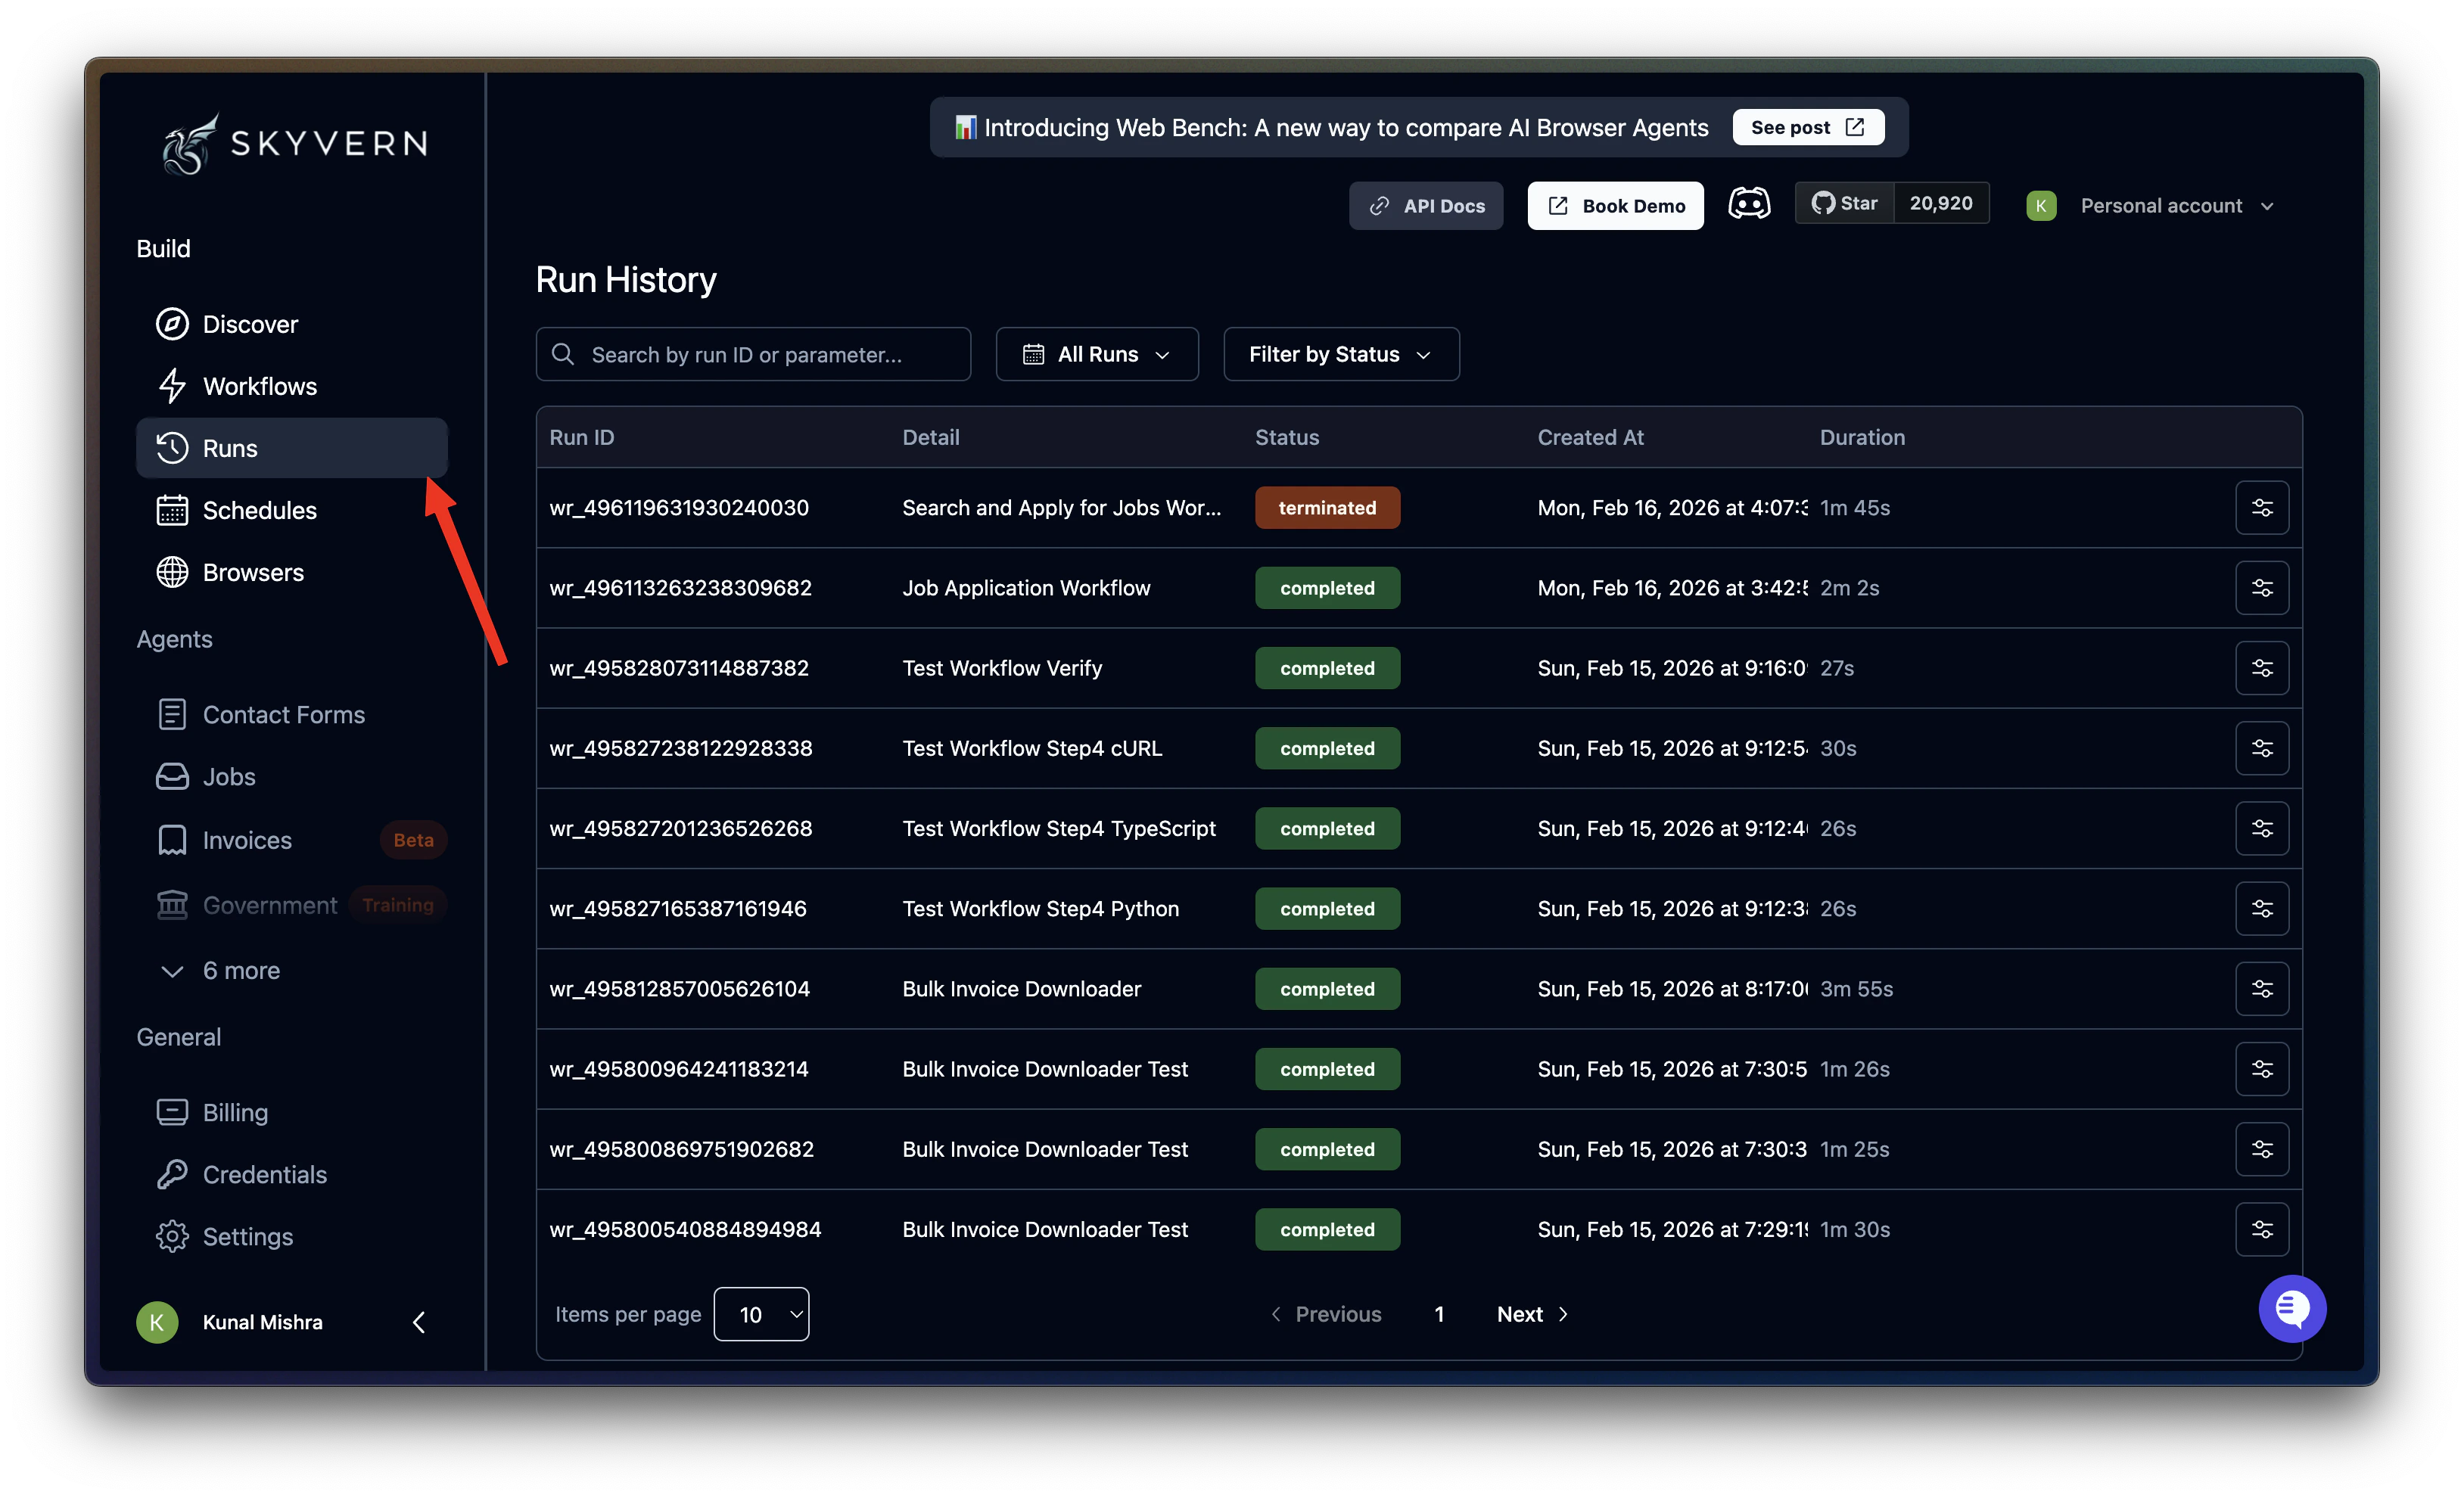This screenshot has width=2464, height=1498.
Task: Open the Invoices beta section
Action: pos(247,840)
